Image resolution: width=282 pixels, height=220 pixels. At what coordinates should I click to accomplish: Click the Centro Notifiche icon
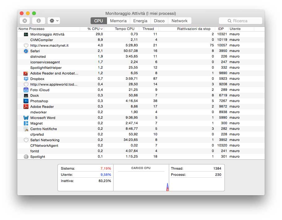click(26, 129)
